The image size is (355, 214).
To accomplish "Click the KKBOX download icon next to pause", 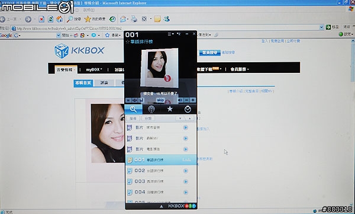I will click(135, 100).
